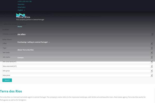Open the Offer dropdown

pos(78,44)
